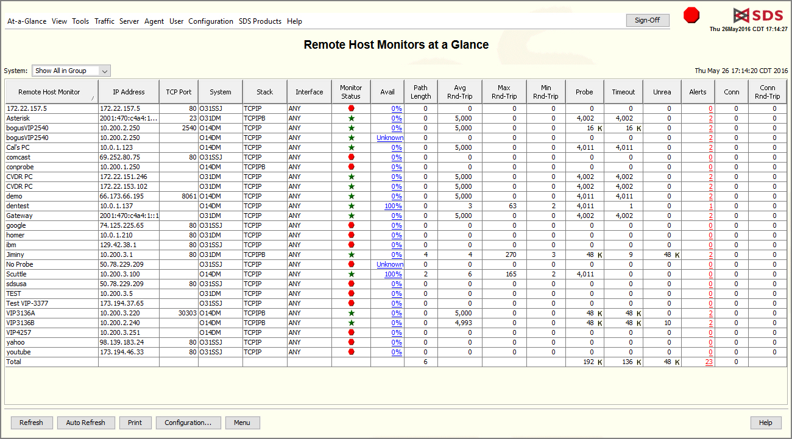
Task: Click the Help button at bottom right
Action: [x=766, y=423]
